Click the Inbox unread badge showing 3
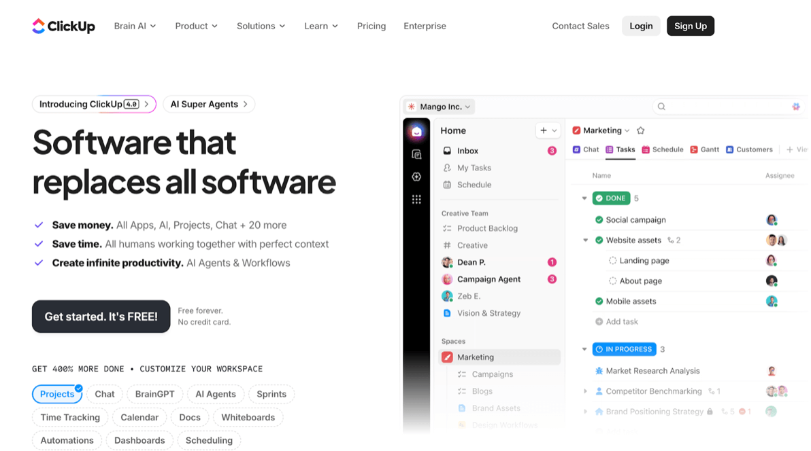 coord(552,151)
